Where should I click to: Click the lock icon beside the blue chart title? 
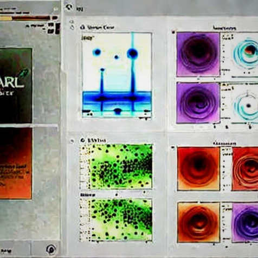82,28
